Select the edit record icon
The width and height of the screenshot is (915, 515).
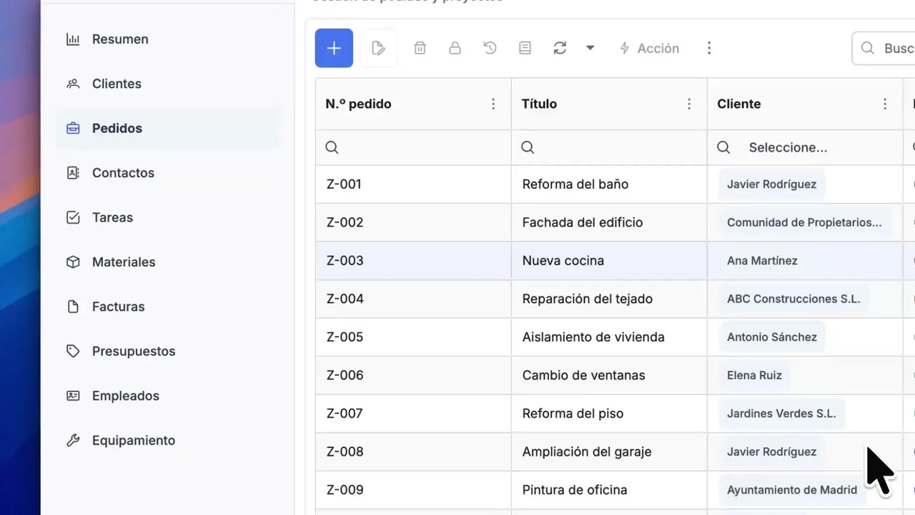click(378, 48)
